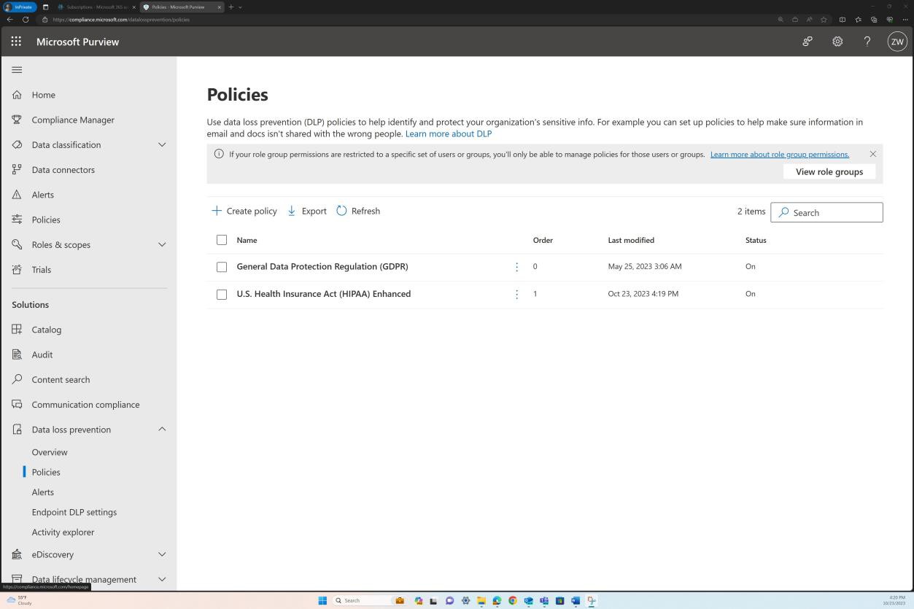Open the Alerts section in the navigation
The height and width of the screenshot is (609, 914).
pyautogui.click(x=42, y=194)
